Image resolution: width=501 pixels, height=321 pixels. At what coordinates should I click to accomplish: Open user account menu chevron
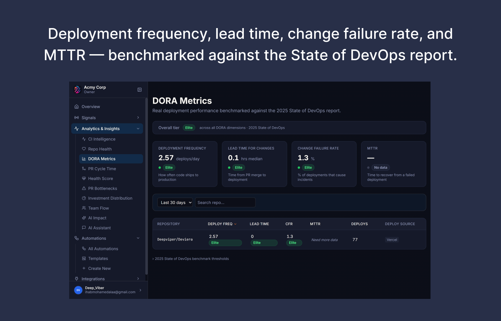140,290
